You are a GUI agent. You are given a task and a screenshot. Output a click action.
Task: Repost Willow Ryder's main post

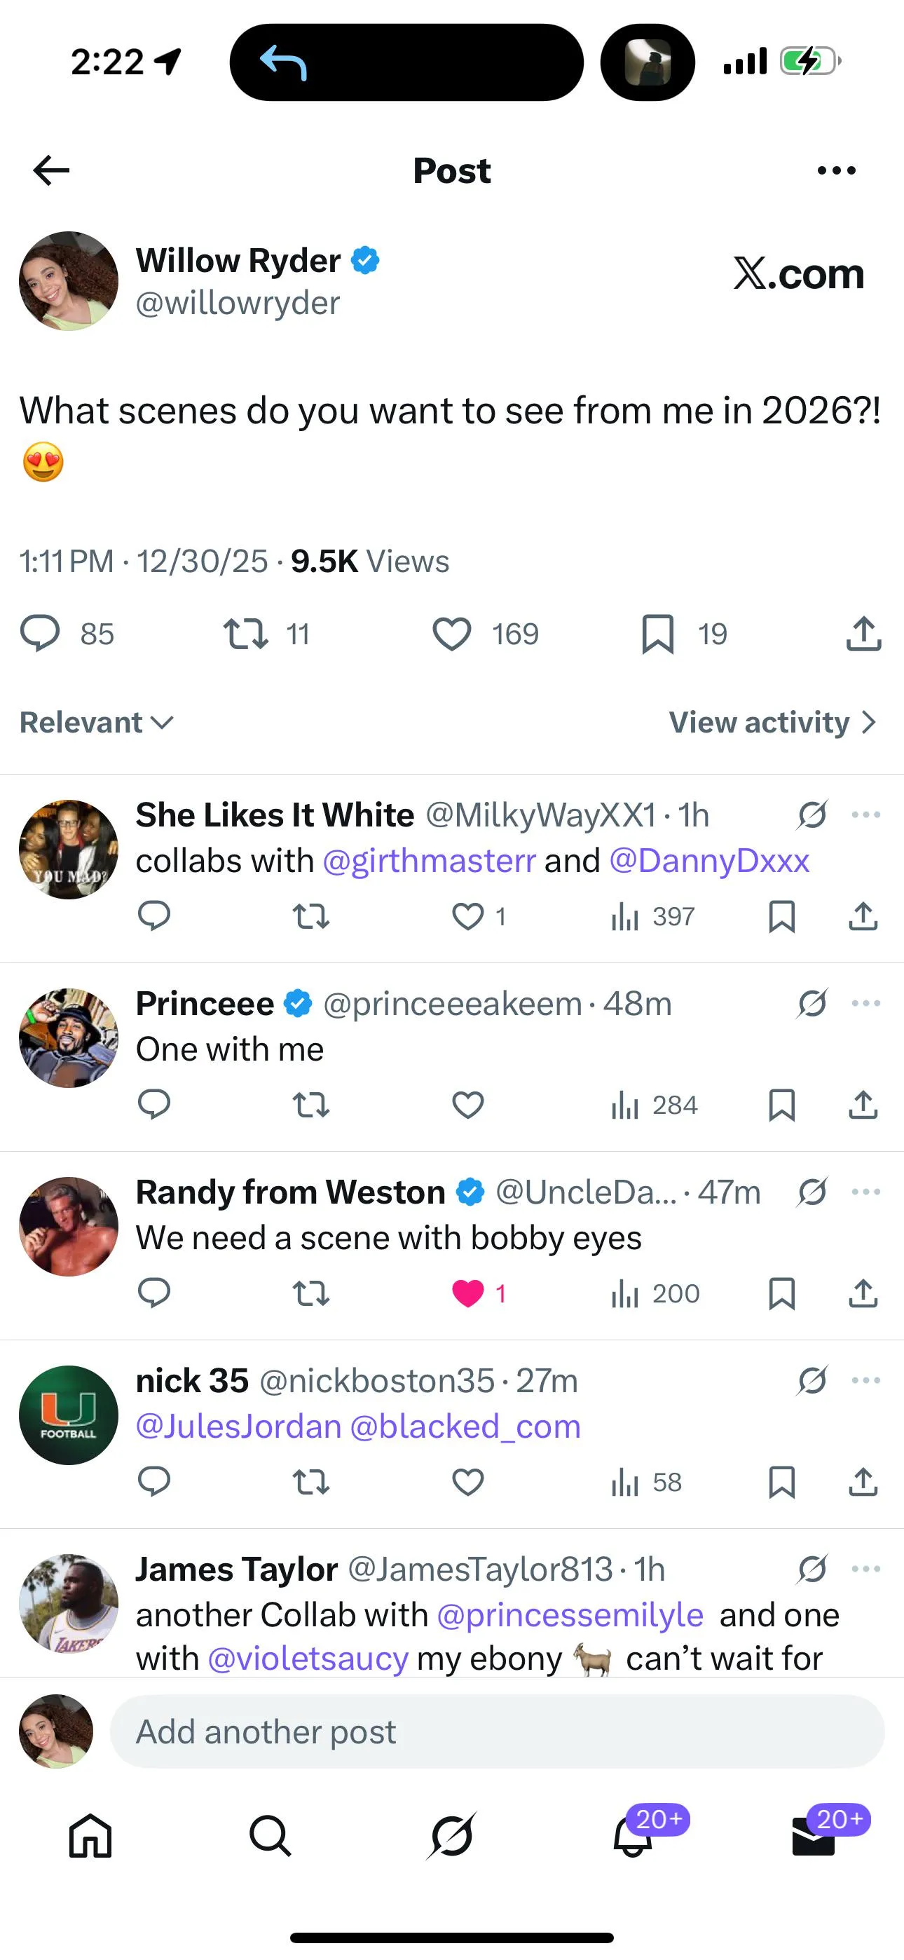pos(245,634)
